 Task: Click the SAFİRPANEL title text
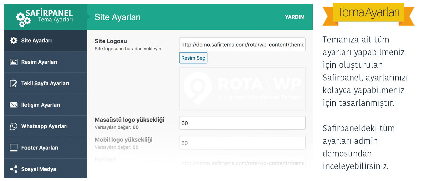[49, 13]
